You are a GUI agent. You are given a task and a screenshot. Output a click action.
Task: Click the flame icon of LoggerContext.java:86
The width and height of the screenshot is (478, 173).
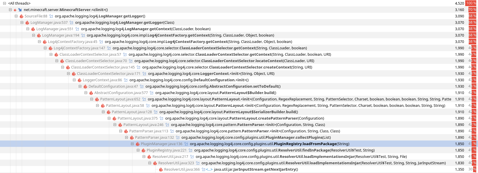pyautogui.click(x=80, y=80)
